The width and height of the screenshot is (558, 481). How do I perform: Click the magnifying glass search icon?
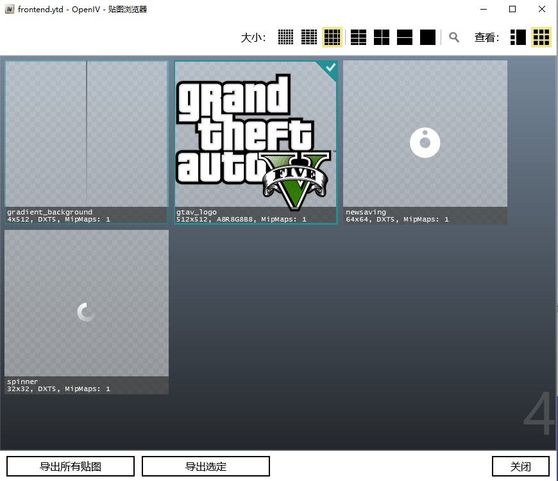coord(453,37)
